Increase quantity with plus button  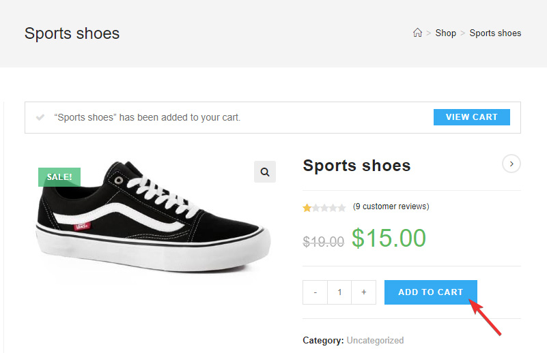tap(363, 292)
